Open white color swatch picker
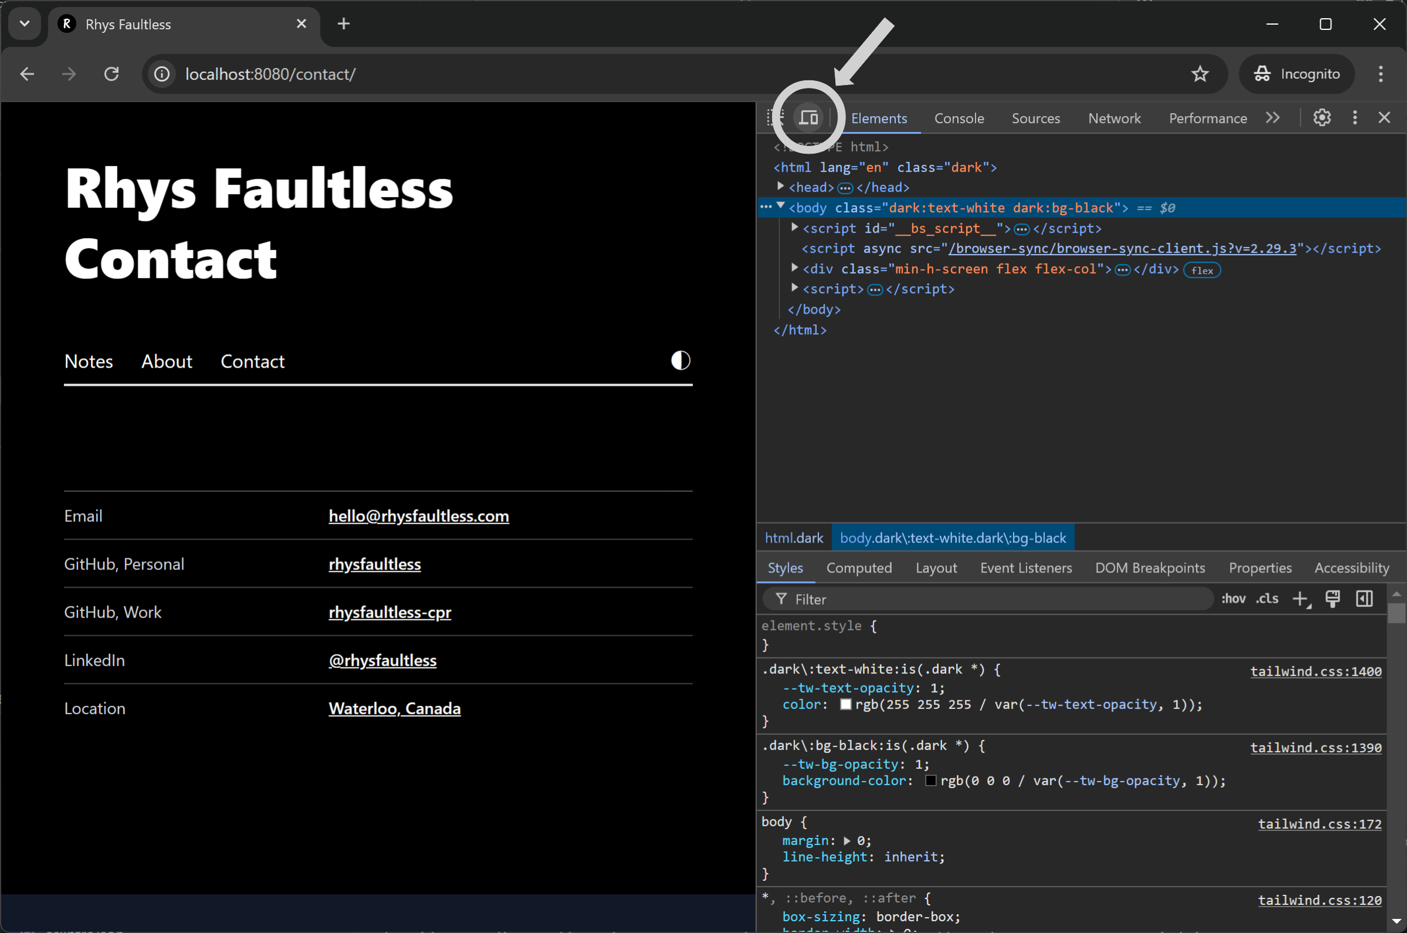The image size is (1407, 933). click(845, 704)
